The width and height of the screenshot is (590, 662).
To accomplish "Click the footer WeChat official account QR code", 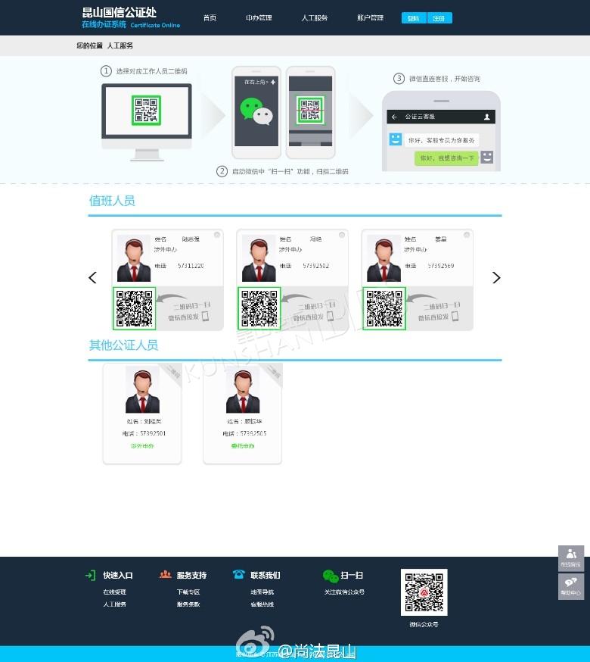I will coord(424,592).
